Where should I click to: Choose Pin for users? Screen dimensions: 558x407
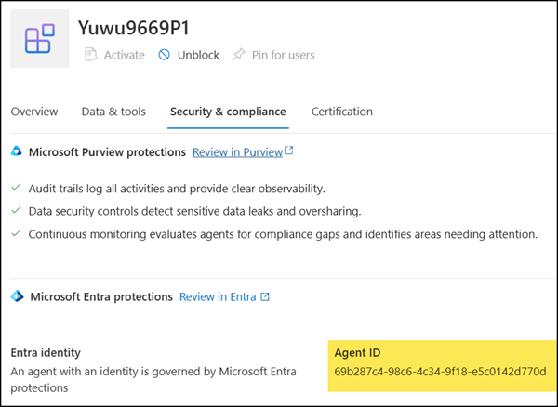pos(282,55)
